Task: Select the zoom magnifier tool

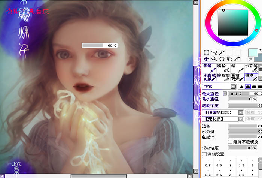Action: pyautogui.click(x=214, y=59)
